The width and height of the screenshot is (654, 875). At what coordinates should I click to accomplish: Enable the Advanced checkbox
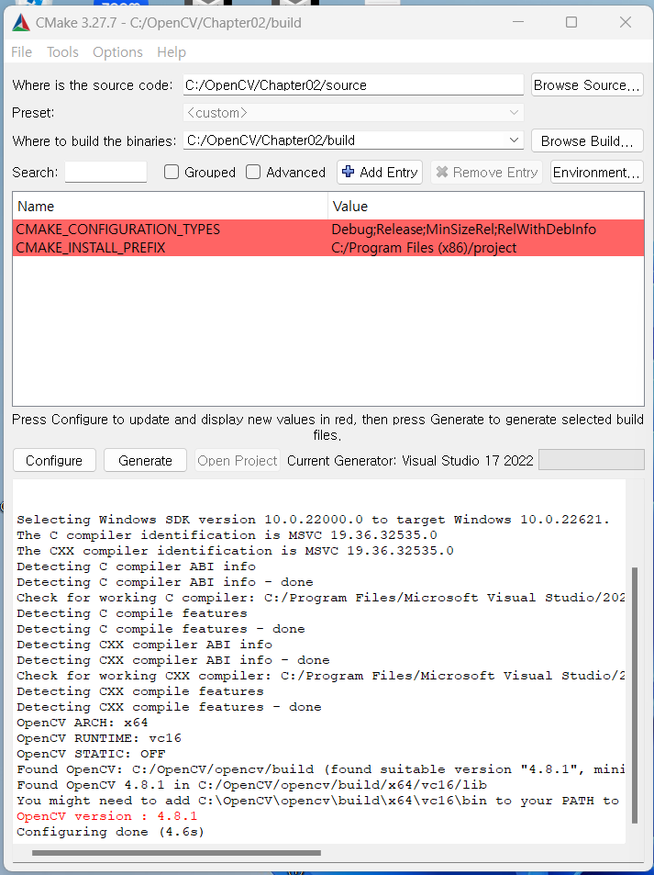click(253, 172)
